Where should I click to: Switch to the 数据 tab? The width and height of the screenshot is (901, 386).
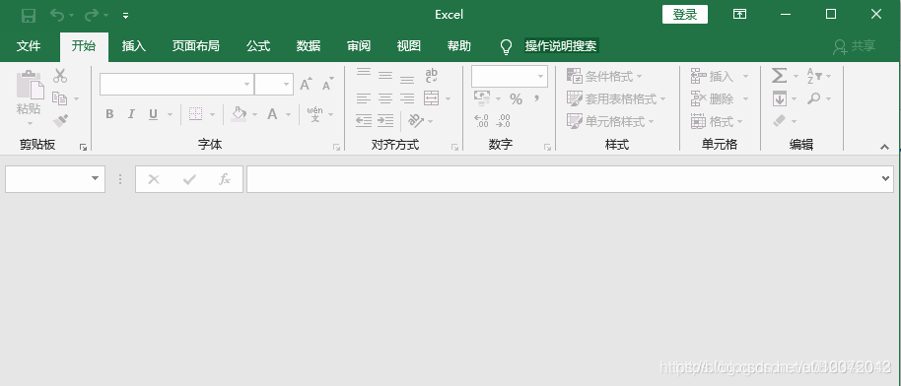click(309, 46)
